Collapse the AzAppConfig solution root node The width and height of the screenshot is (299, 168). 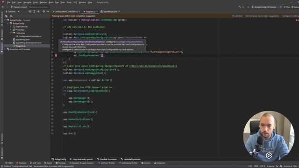click(5, 20)
